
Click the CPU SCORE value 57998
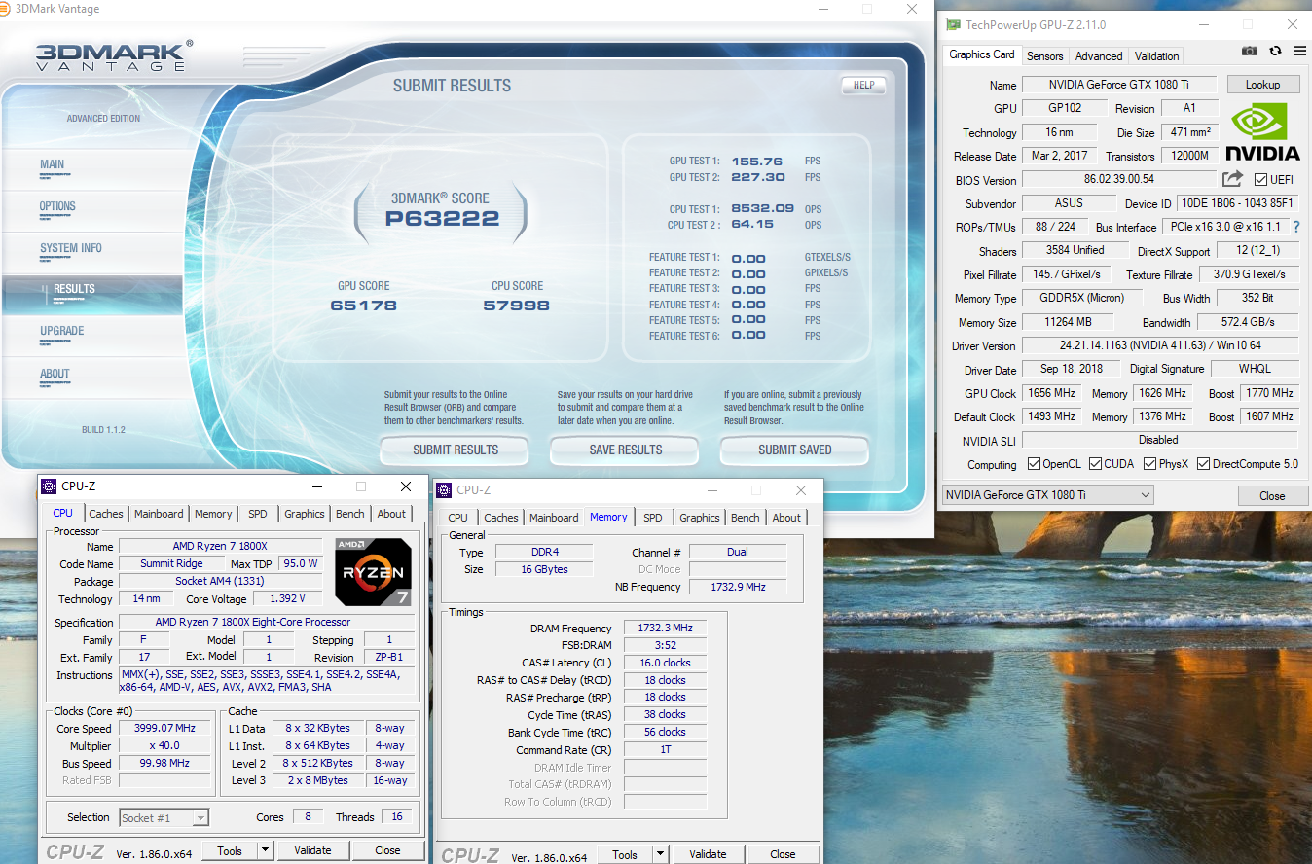(x=516, y=306)
